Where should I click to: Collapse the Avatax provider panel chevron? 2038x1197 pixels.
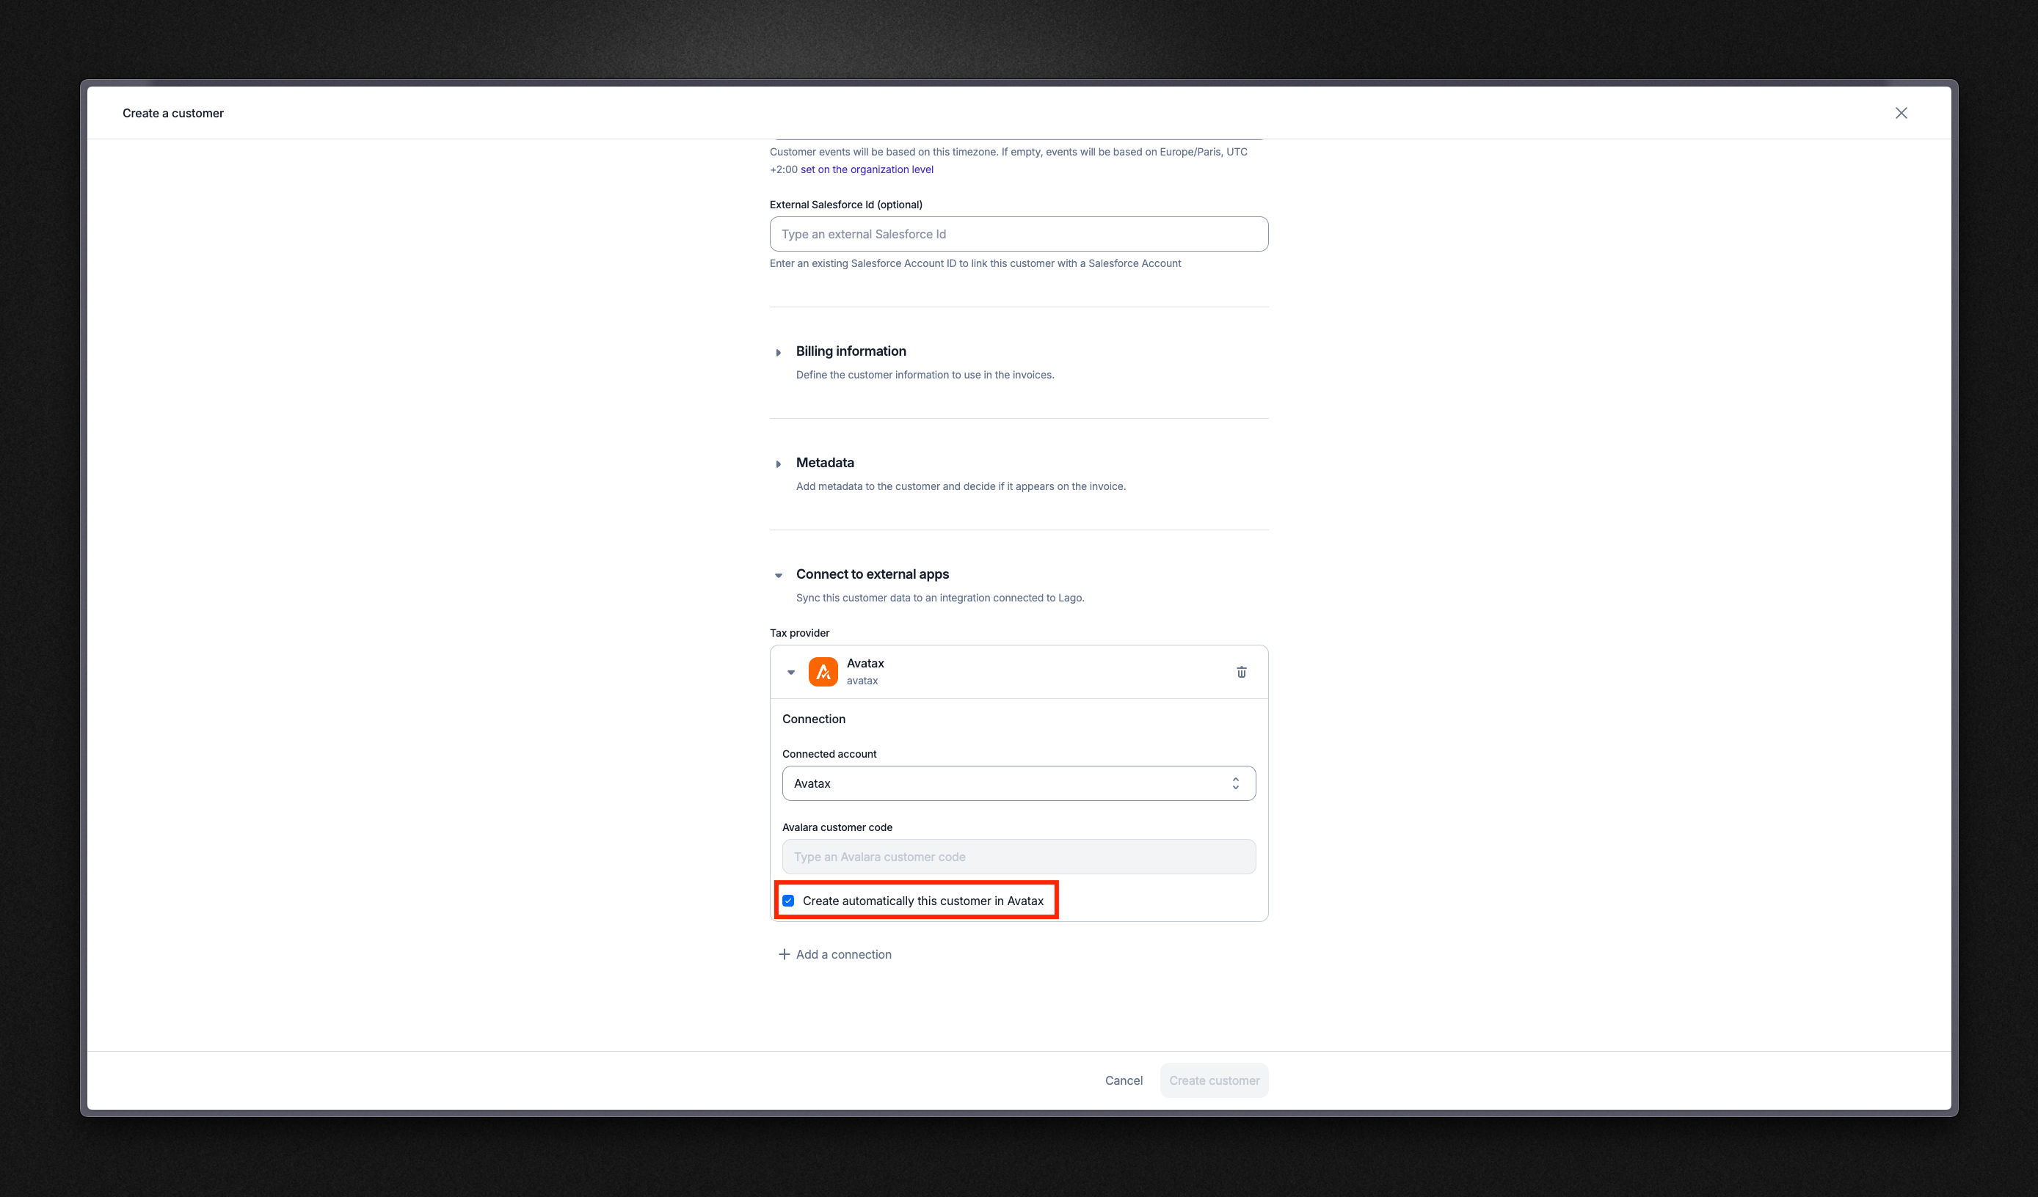click(791, 673)
